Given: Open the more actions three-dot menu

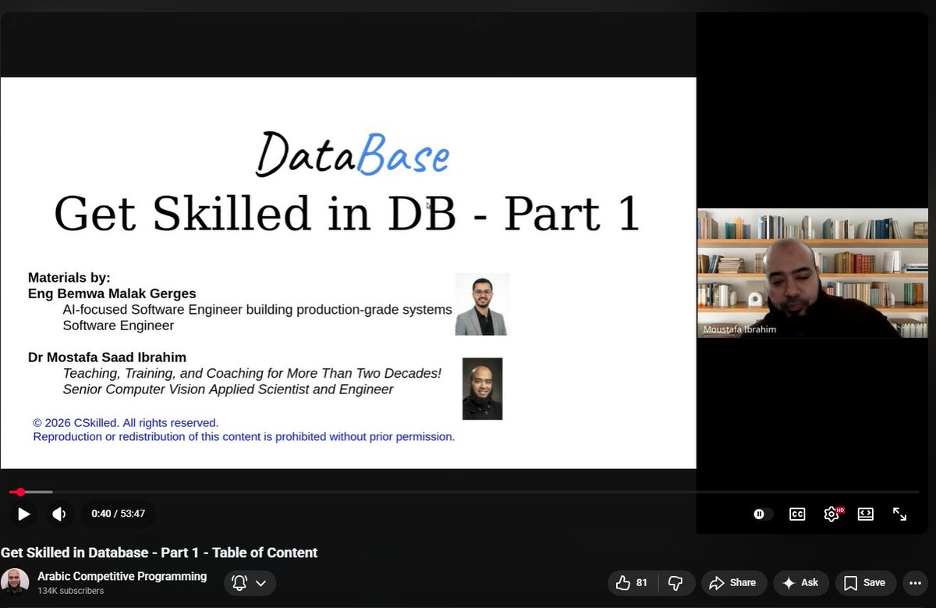Looking at the screenshot, I should [915, 582].
